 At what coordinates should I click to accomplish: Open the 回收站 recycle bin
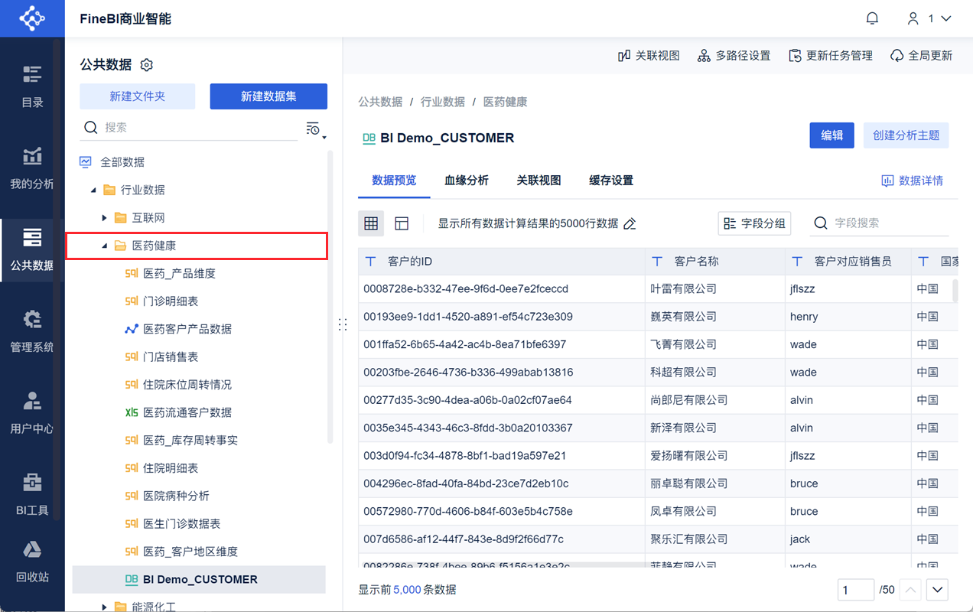[x=32, y=562]
